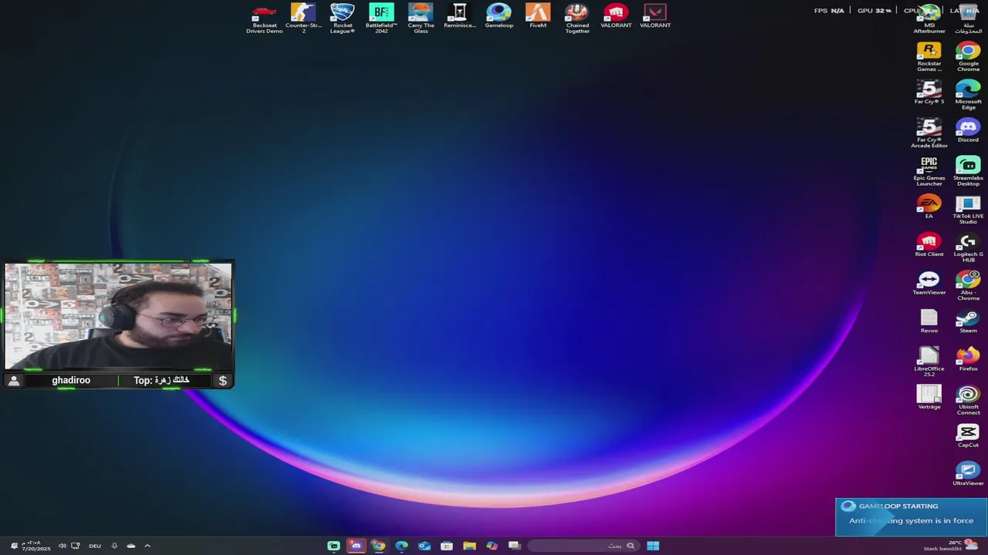
Task: Open the Rocket League desktop icon
Action: pos(342,18)
